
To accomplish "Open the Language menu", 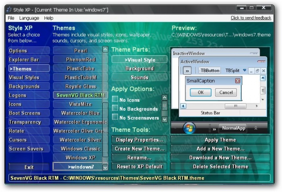I will [29, 18].
